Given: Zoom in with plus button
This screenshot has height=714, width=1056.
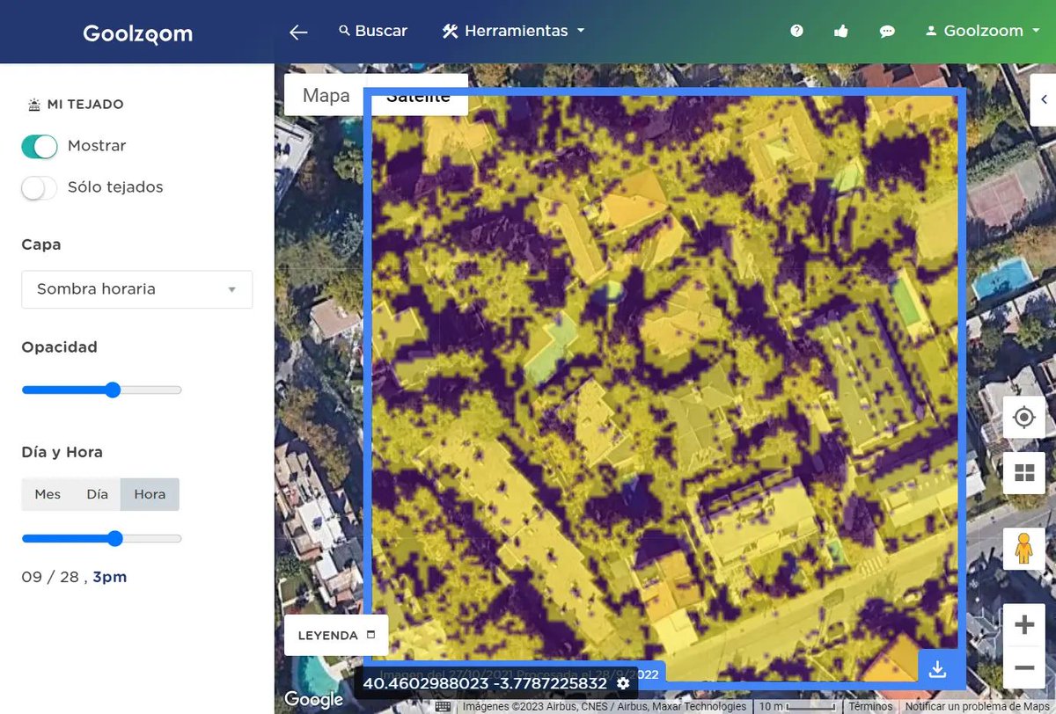Looking at the screenshot, I should coord(1024,625).
